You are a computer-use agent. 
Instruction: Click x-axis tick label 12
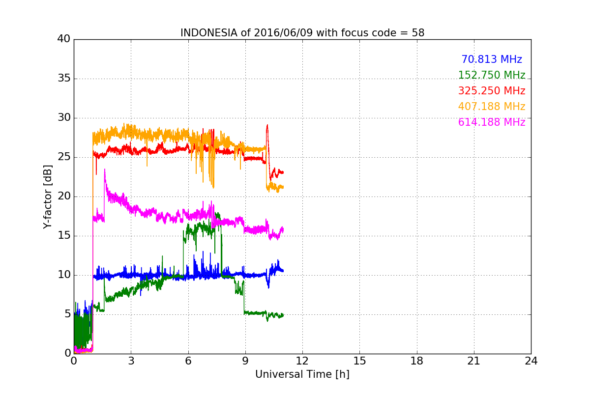click(302, 361)
